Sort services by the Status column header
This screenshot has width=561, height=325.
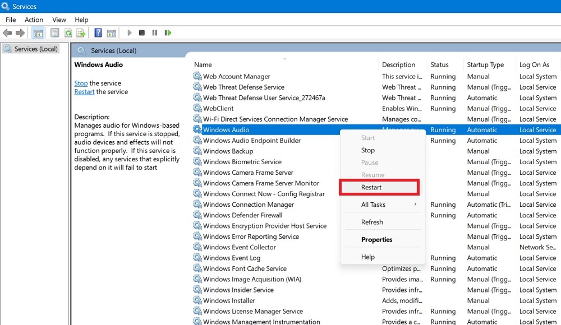pyautogui.click(x=441, y=64)
